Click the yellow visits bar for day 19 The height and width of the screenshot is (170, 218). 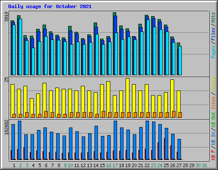coord(127,98)
